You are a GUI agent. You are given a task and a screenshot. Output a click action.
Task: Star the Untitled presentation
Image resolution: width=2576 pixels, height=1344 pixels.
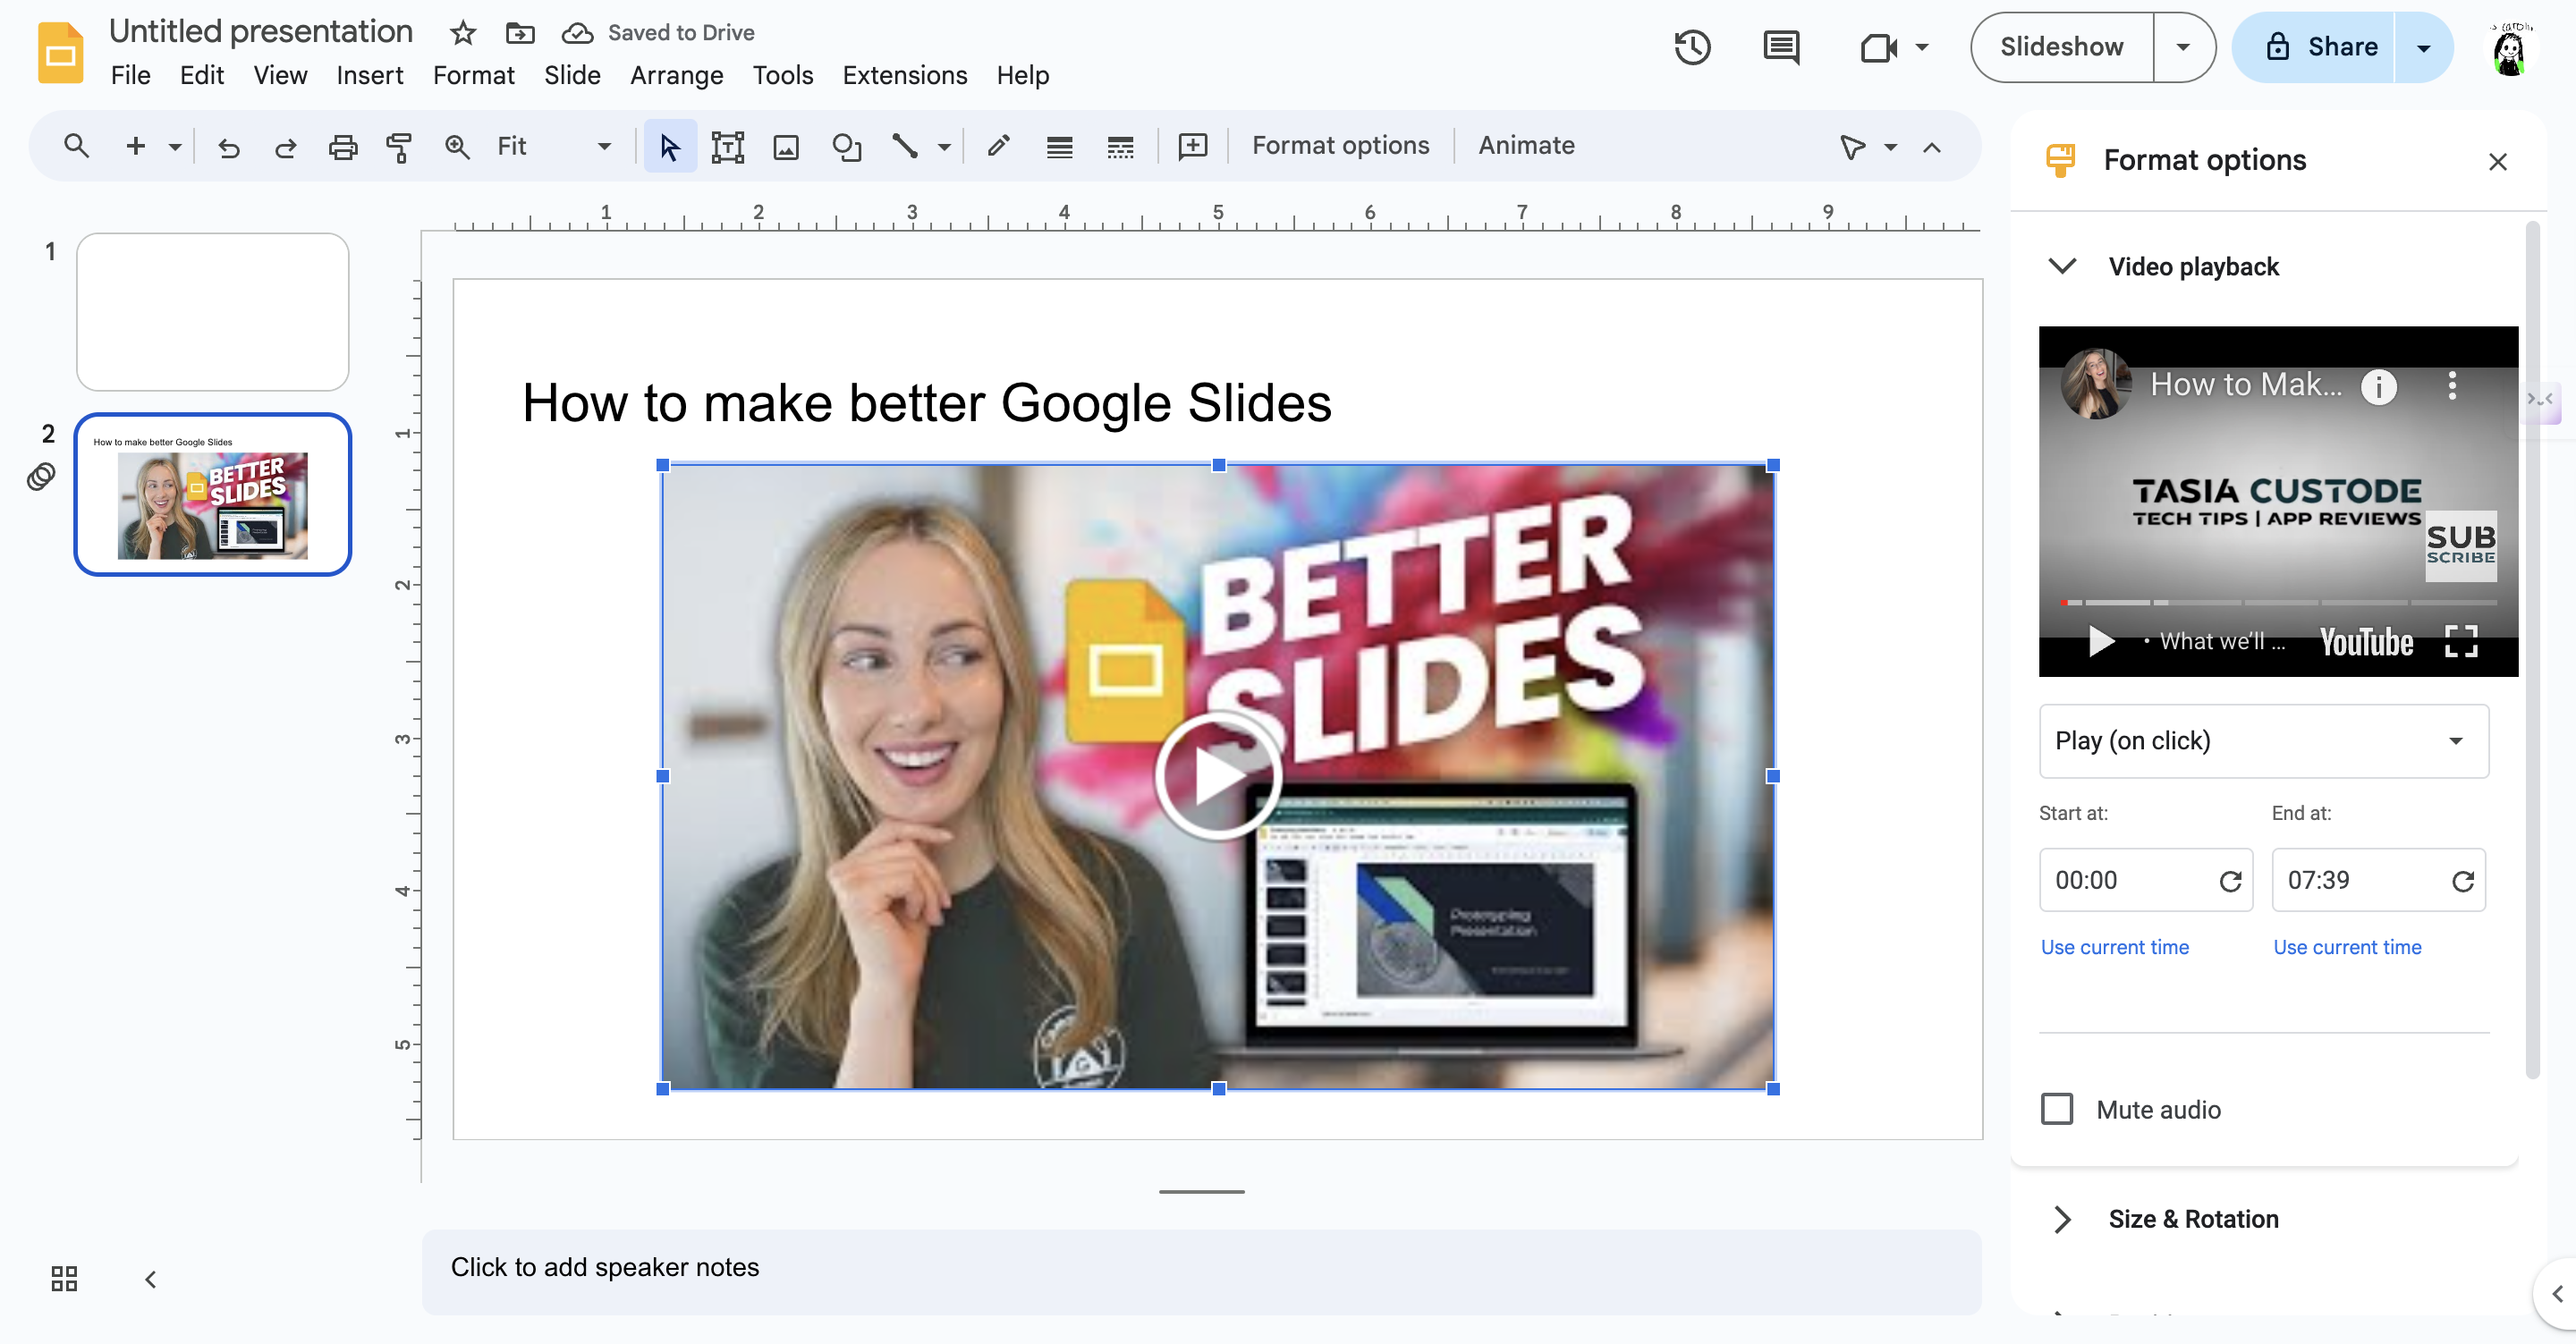(462, 33)
